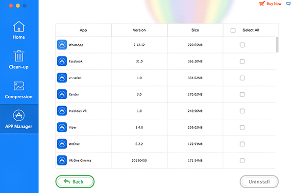Viewport: 294px width, 193px height.
Task: Tick the VR One Cinema row checkbox
Action: tap(242, 161)
